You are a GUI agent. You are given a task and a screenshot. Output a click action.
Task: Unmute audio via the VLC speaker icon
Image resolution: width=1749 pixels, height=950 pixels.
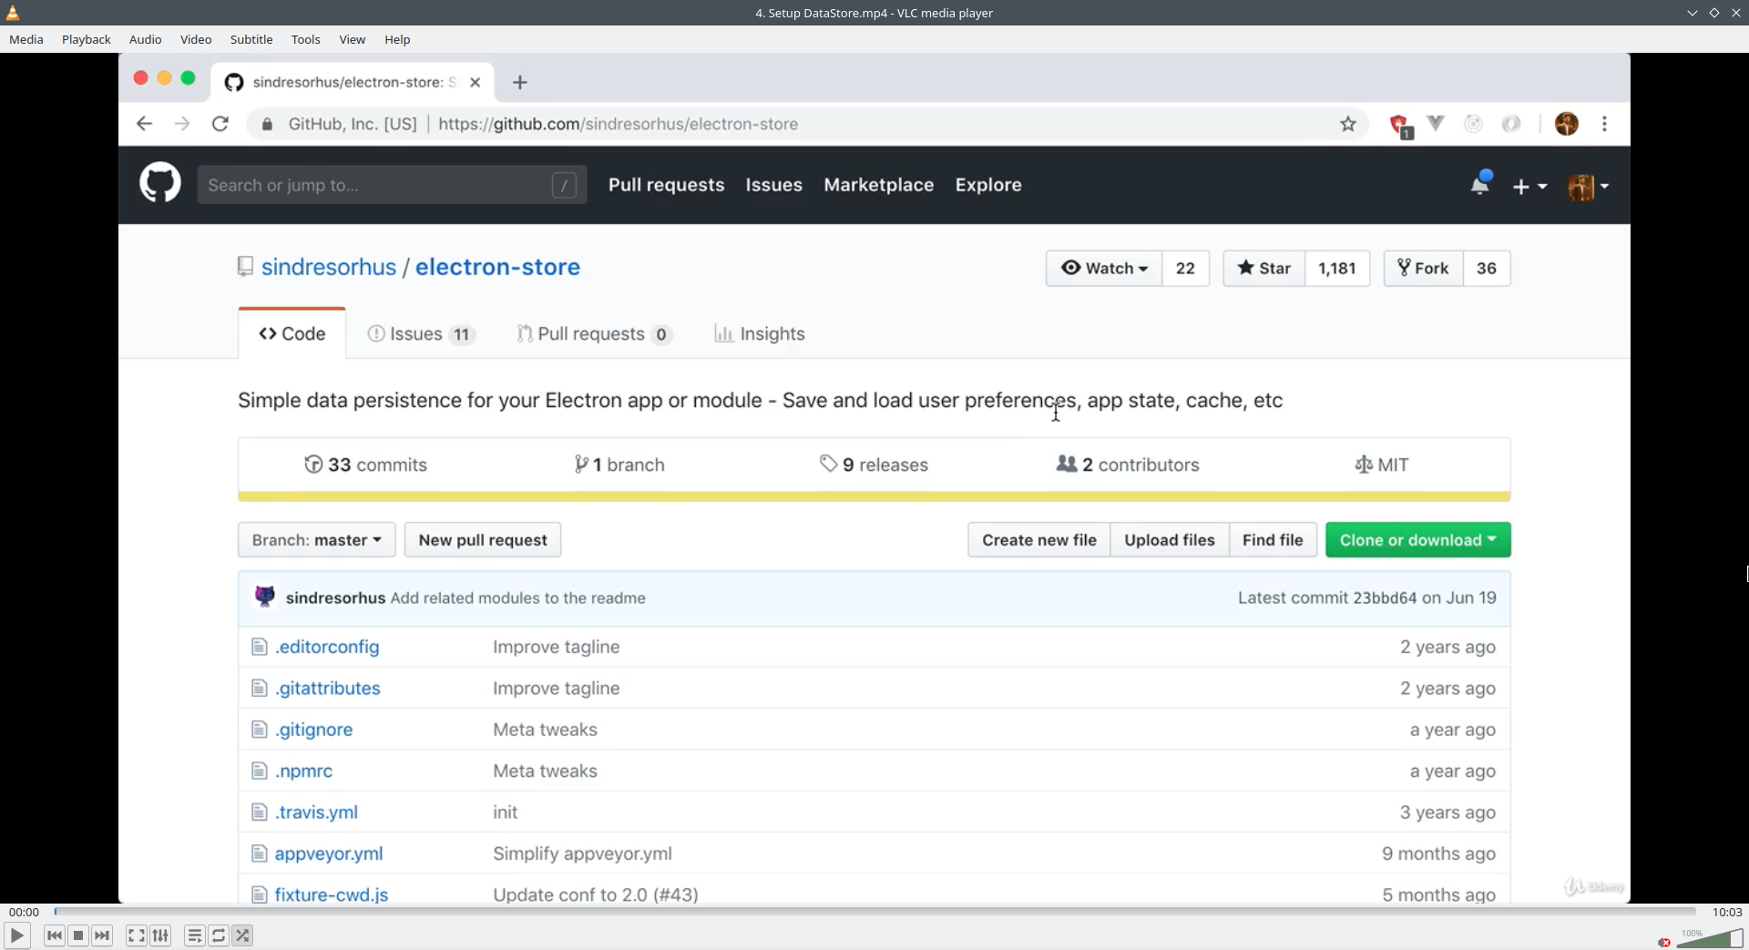pos(1664,942)
